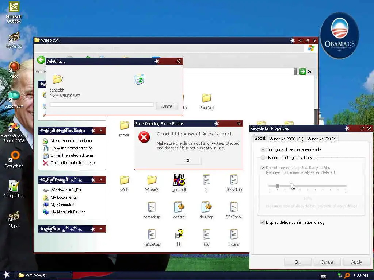The image size is (374, 280).
Task: Switch to the Windows 2000 (C:) tab
Action: coord(286,139)
